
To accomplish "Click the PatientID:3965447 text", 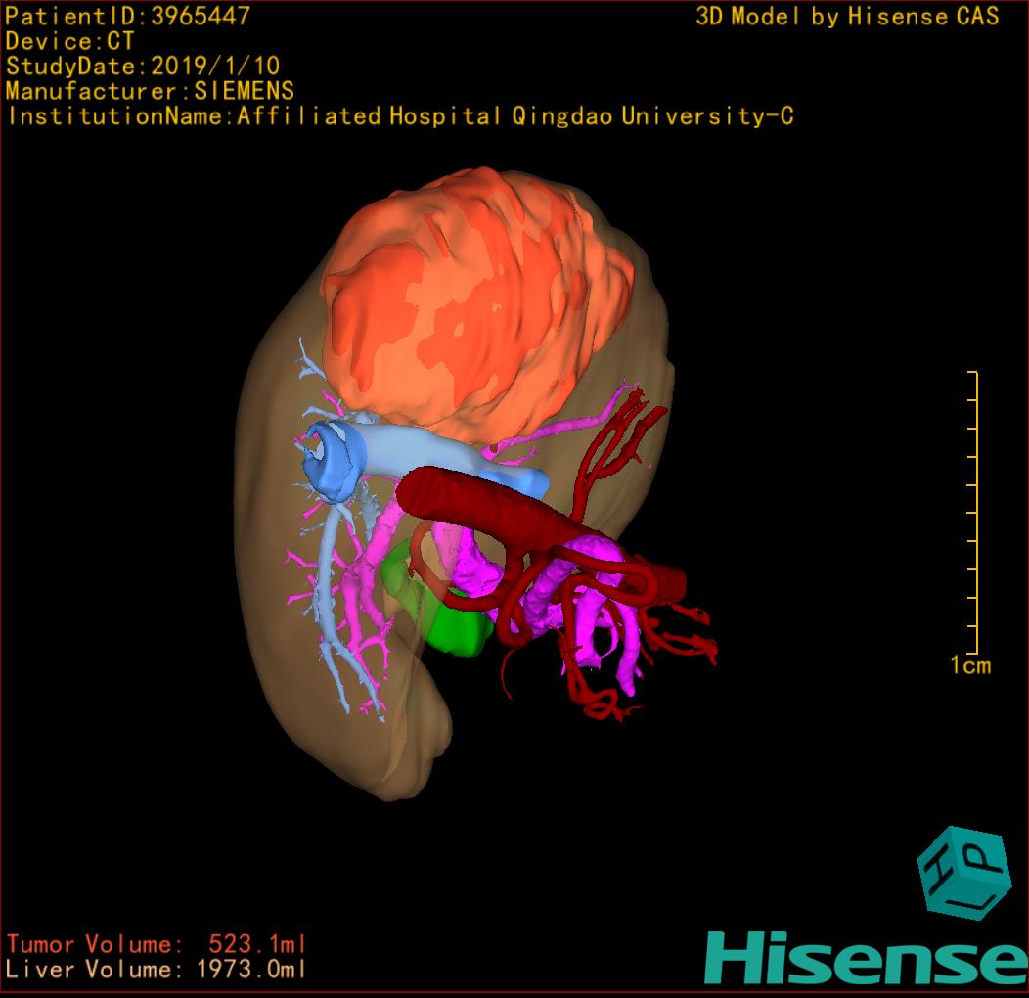I will tap(127, 16).
